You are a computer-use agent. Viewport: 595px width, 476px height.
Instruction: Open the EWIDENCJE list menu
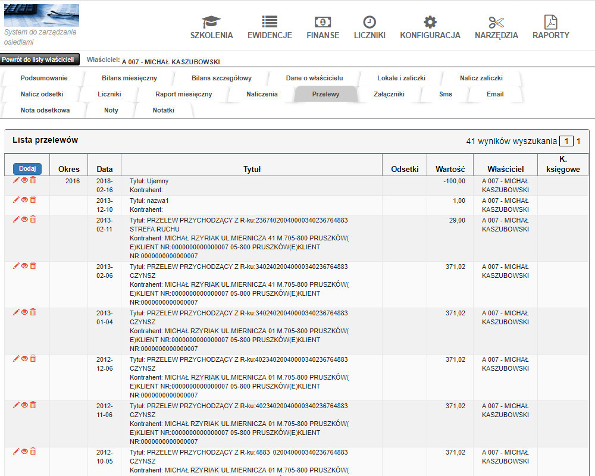coord(270,27)
